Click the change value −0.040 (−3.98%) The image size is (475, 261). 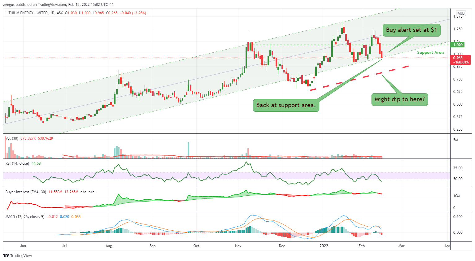point(133,13)
